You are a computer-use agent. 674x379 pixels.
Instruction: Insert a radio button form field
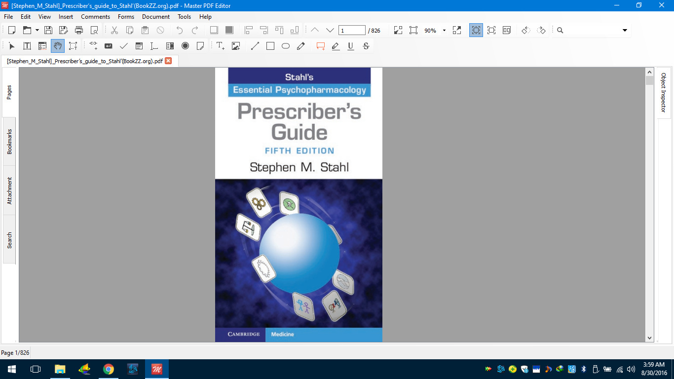(185, 46)
